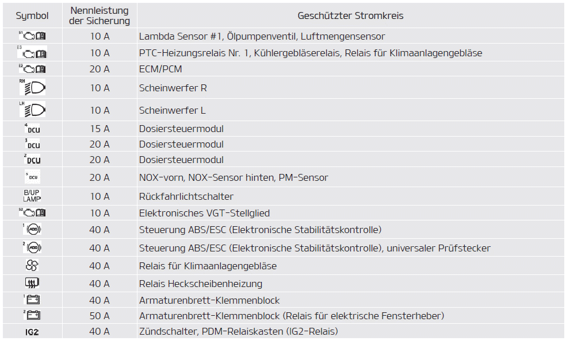
Task: Click the Geschützter Stromkreis column header
Action: (350, 15)
